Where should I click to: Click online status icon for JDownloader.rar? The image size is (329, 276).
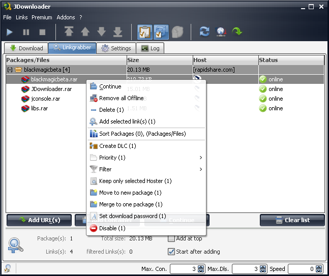pyautogui.click(x=263, y=89)
